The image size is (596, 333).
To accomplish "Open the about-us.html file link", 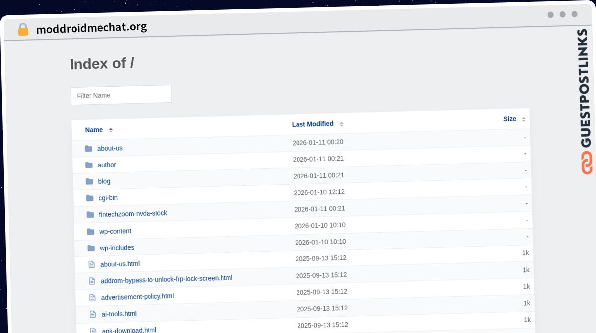I will point(120,264).
